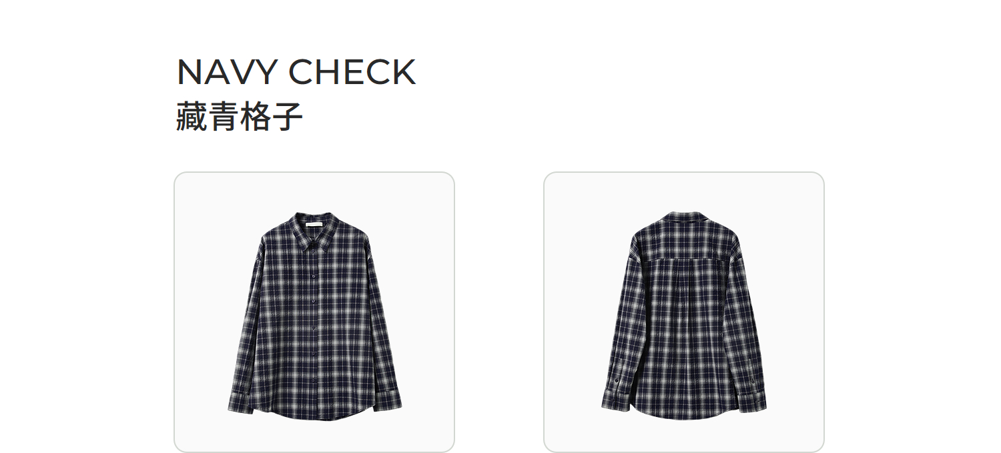Click the 藏青格子 Chinese color name

[x=240, y=117]
